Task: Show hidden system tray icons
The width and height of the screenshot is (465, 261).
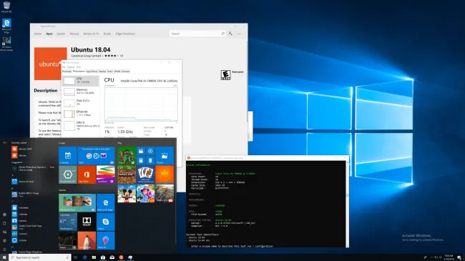Action: tap(431, 257)
